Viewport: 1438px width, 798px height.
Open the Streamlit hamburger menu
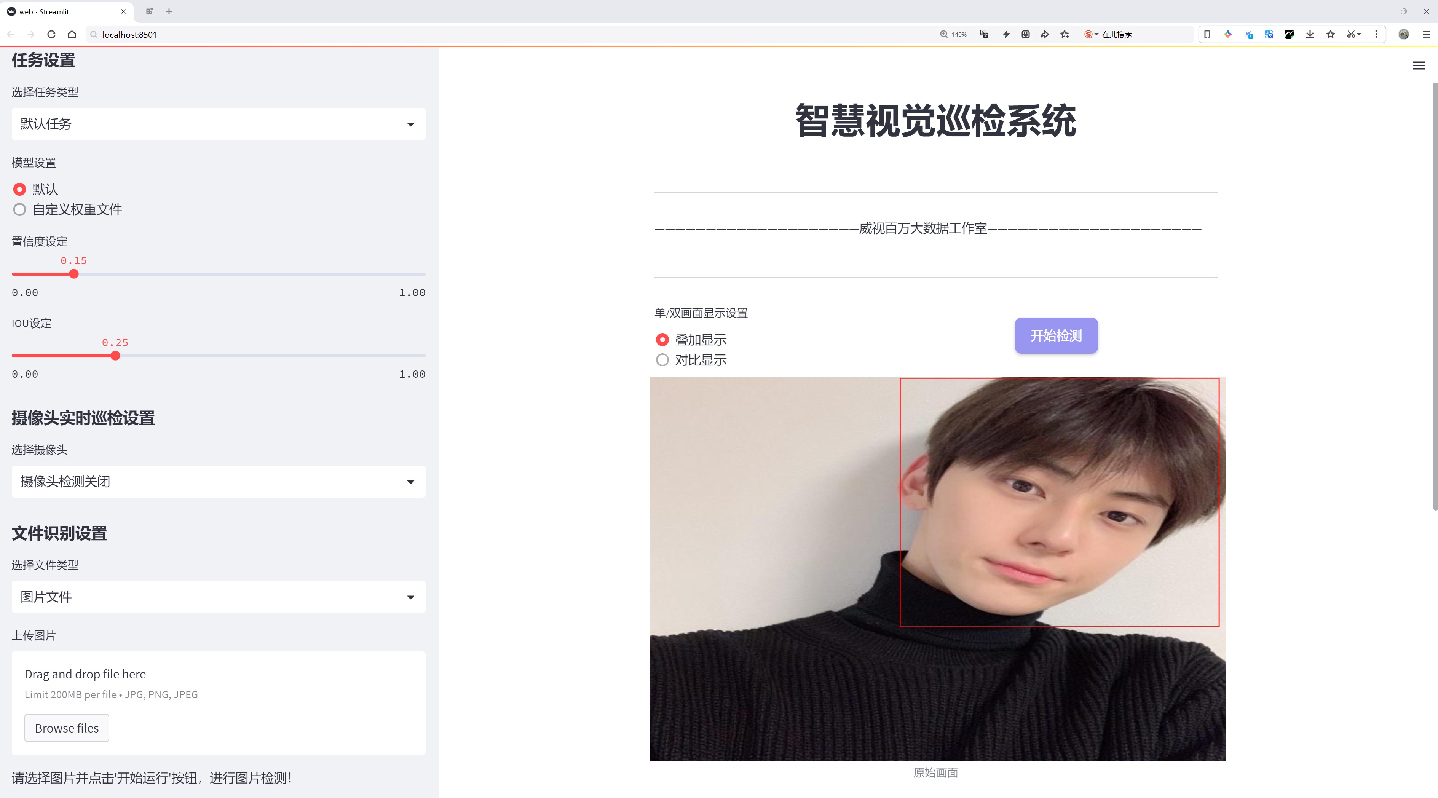1419,66
